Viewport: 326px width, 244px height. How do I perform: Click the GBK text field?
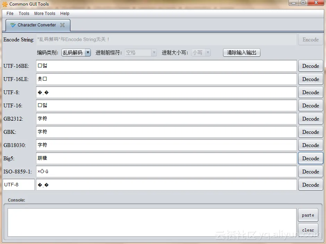(x=166, y=132)
